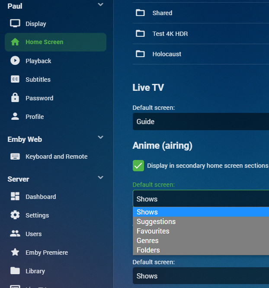Click the Playback play-circle icon
Viewport: 269px width, 288px height.
15,61
